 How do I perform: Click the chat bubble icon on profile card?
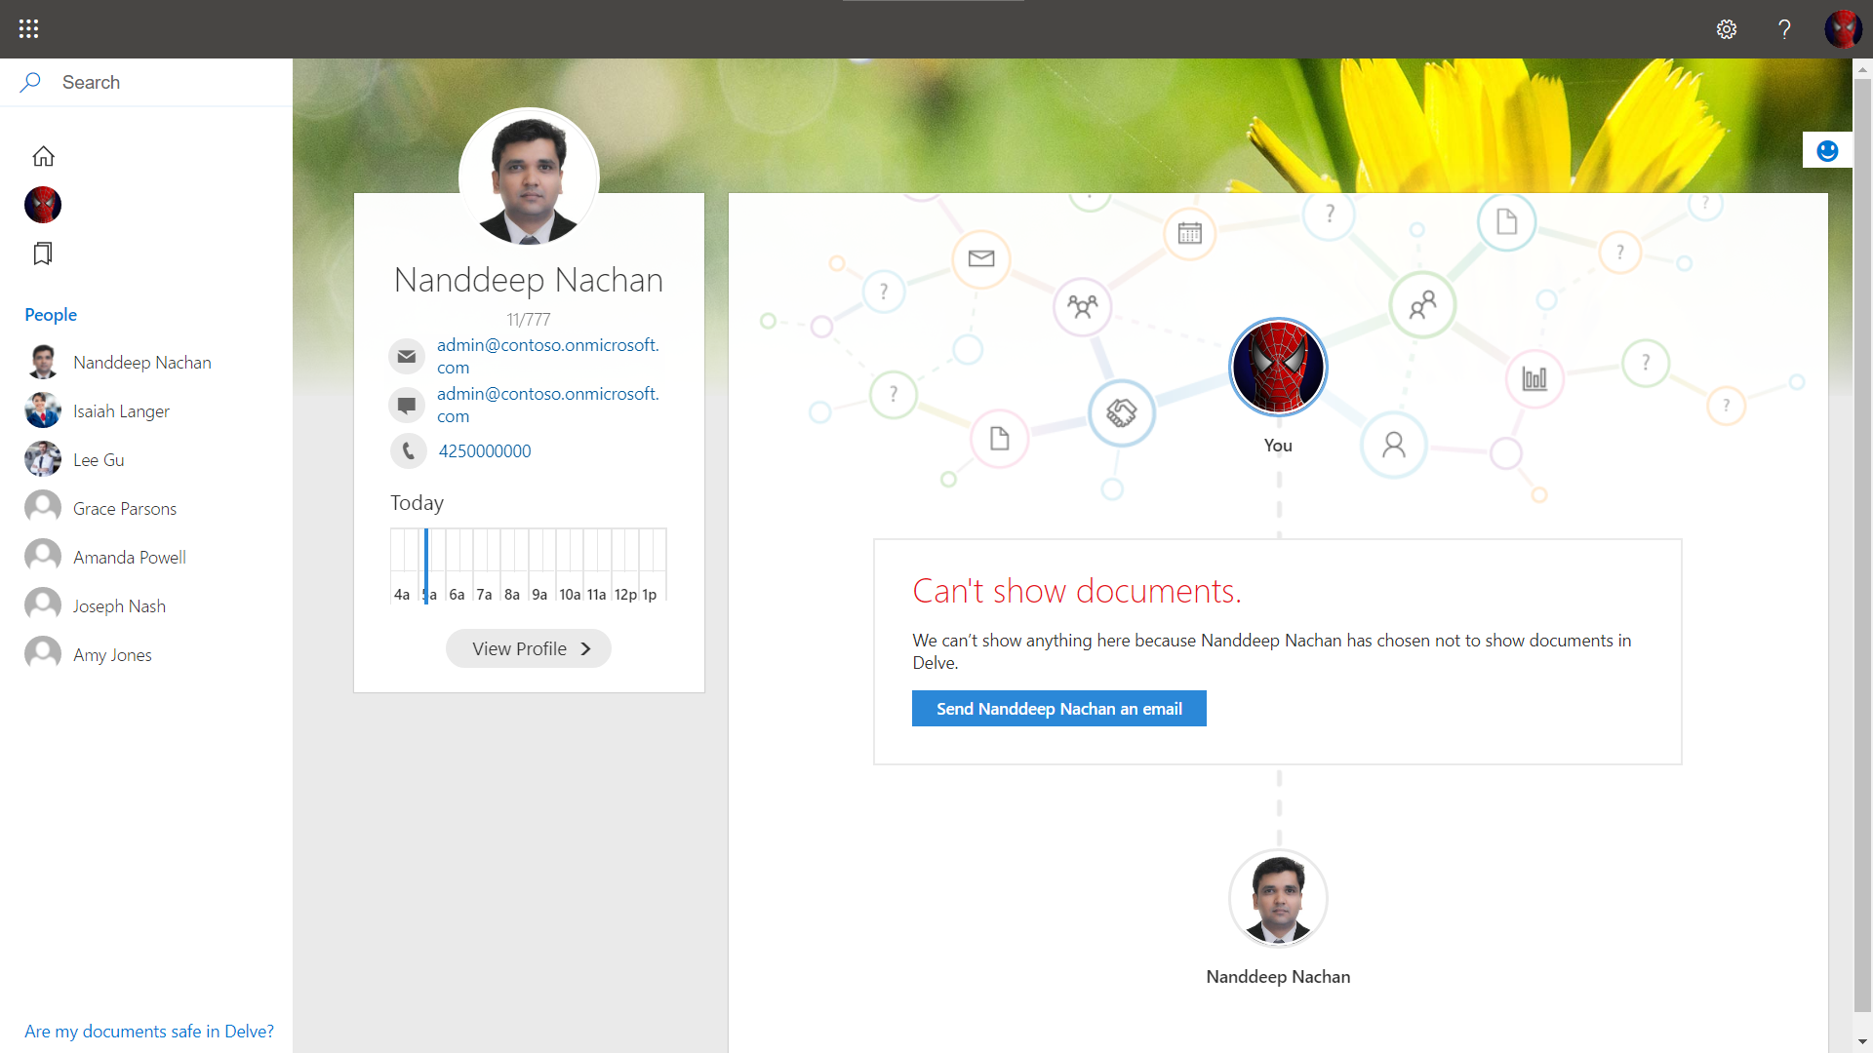click(407, 405)
